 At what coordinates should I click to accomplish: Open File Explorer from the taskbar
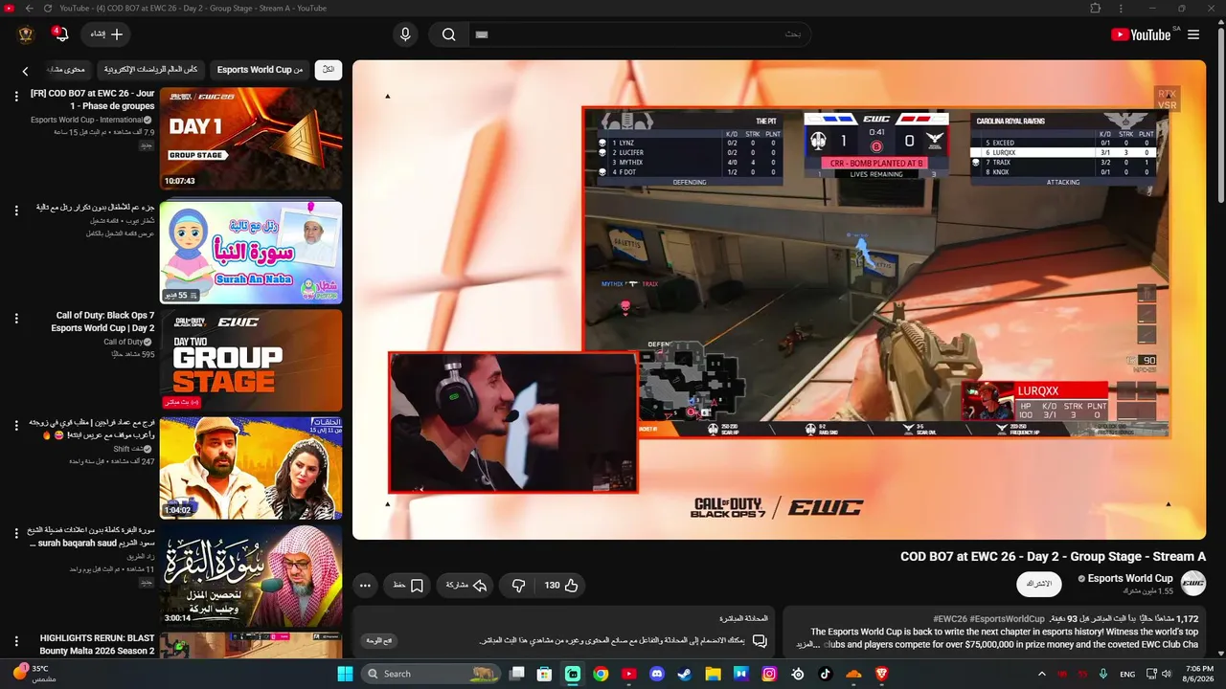[713, 674]
